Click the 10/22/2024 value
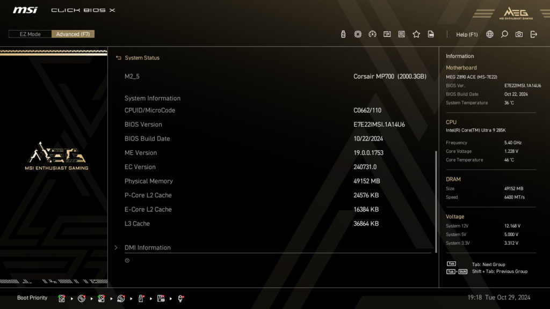Screen dimensions: 550x309 tap(368, 139)
